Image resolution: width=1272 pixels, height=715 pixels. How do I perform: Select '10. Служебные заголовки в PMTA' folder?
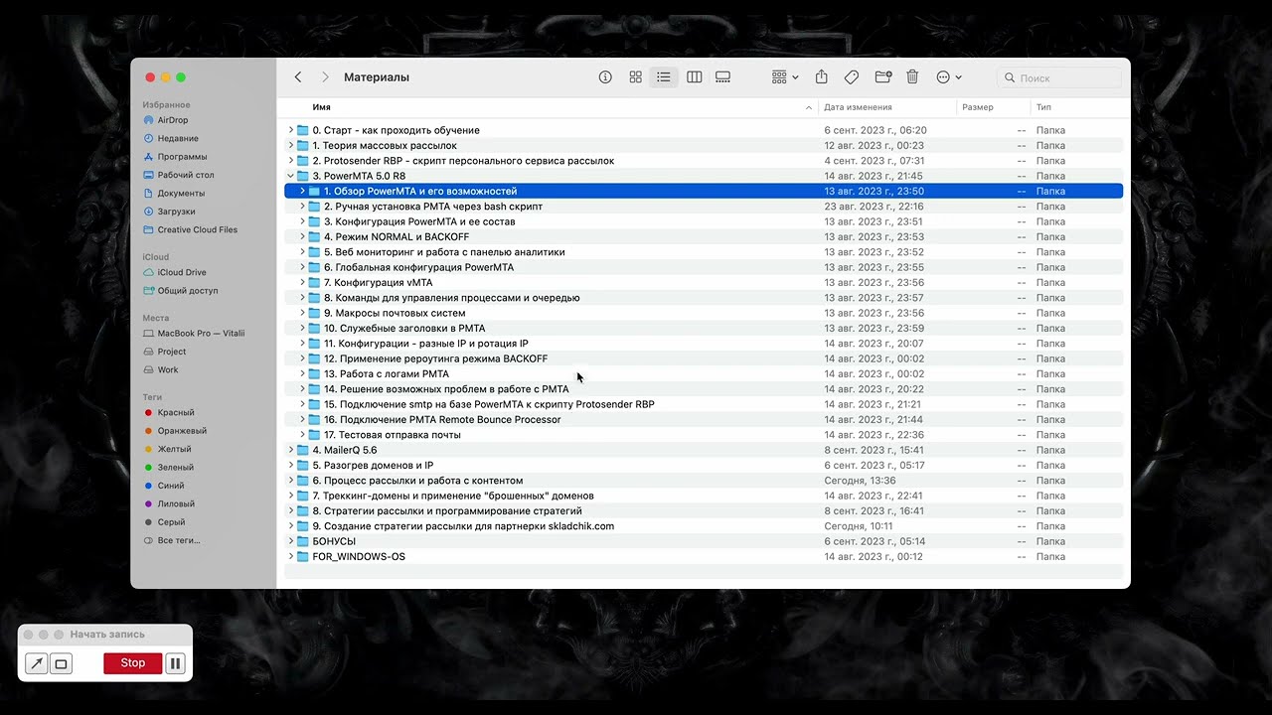(x=704, y=328)
